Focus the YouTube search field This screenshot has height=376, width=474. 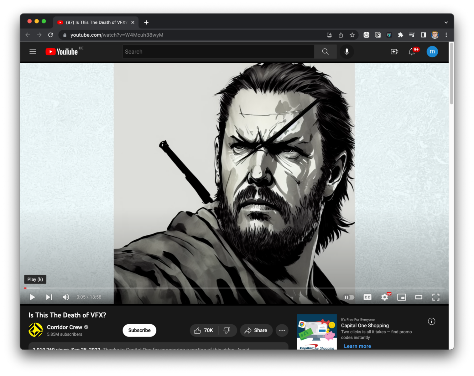coord(218,52)
